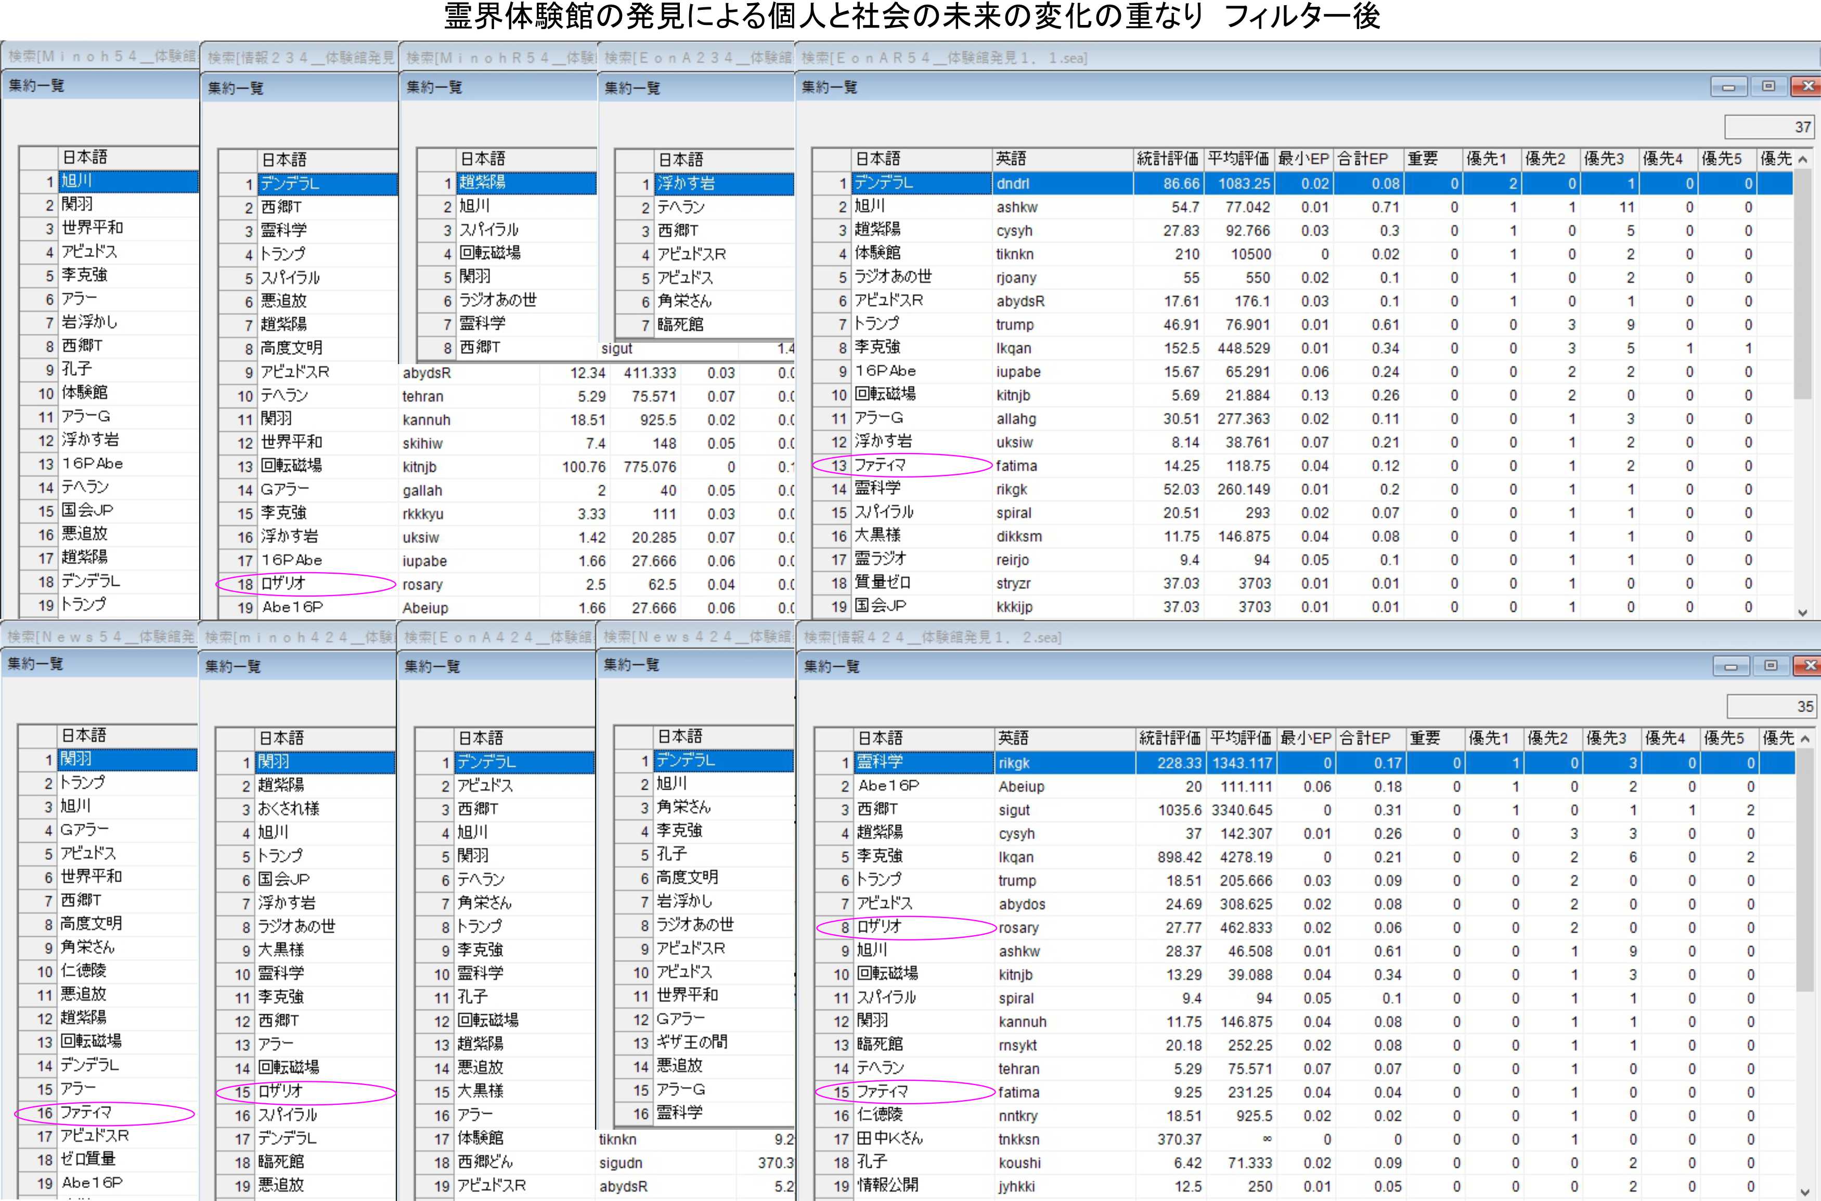Sort by 英語 column header in the 情報424 window
This screenshot has height=1201, width=1821.
pyautogui.click(x=1064, y=739)
